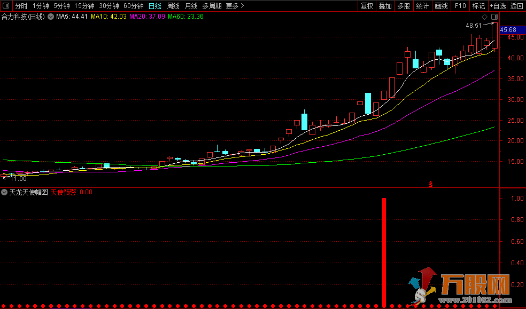
Task: Click the MA20: 37.09 label
Action: (x=147, y=17)
